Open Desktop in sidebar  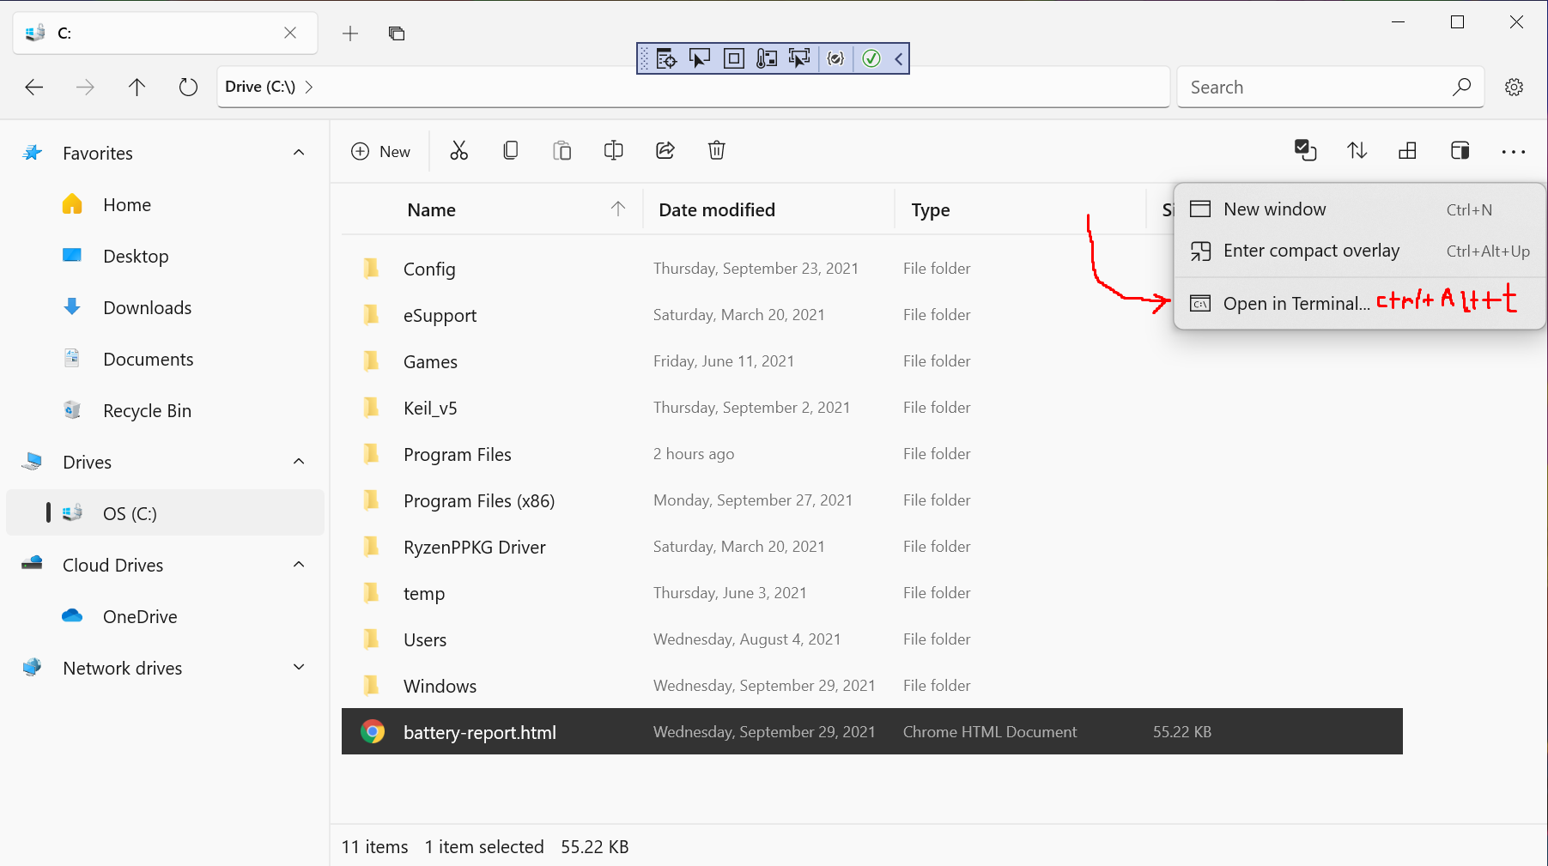[166, 256]
